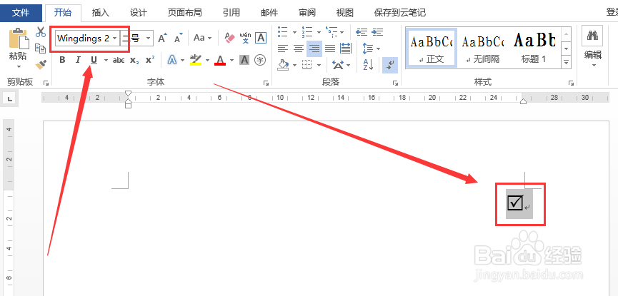Open Change Case Aa dropdown
Screen dimensions: 618x296
tap(203, 39)
